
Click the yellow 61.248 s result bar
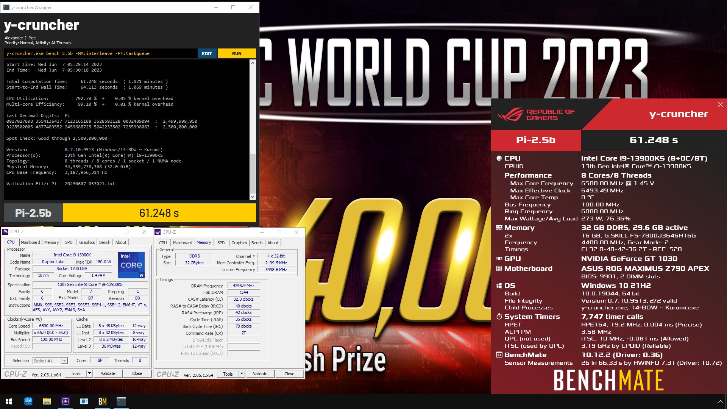(x=159, y=213)
